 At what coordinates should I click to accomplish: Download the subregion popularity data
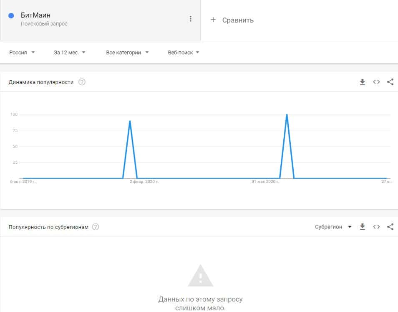click(363, 227)
